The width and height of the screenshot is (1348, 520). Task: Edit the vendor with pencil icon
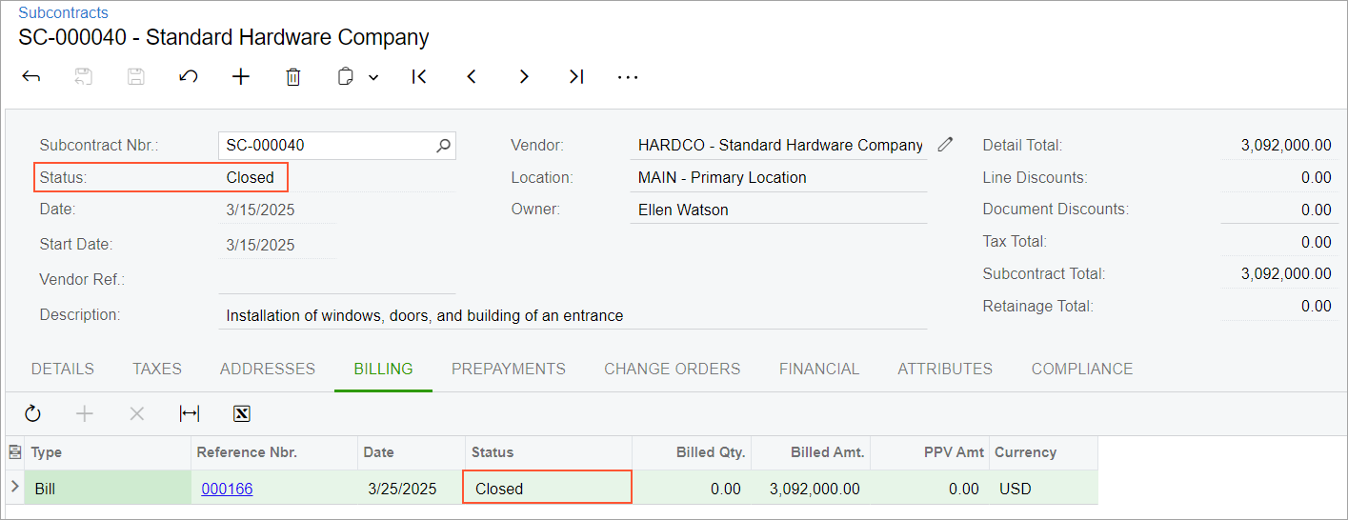[x=945, y=145]
